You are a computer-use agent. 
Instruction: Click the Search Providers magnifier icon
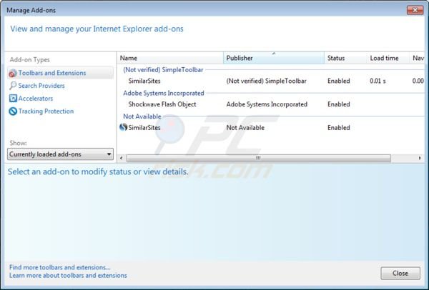point(13,86)
